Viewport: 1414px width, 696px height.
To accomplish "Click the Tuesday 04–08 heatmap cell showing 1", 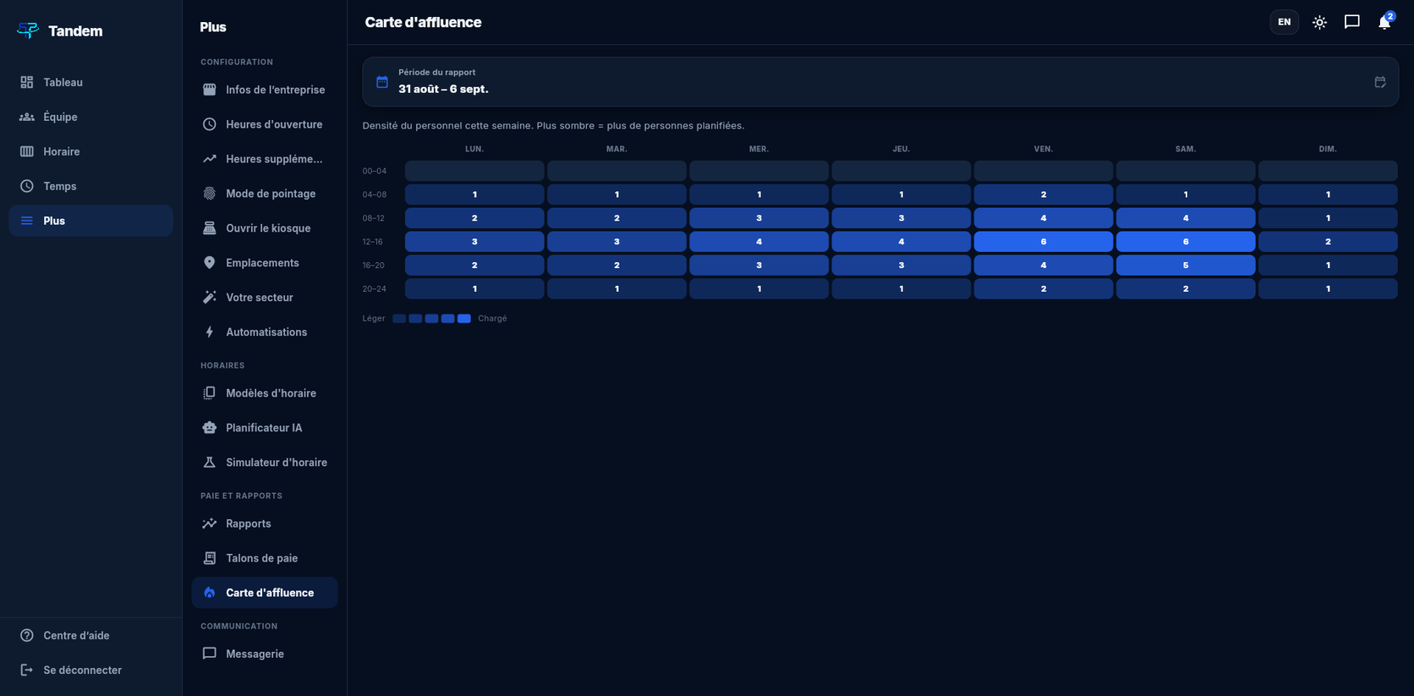I will pyautogui.click(x=617, y=195).
